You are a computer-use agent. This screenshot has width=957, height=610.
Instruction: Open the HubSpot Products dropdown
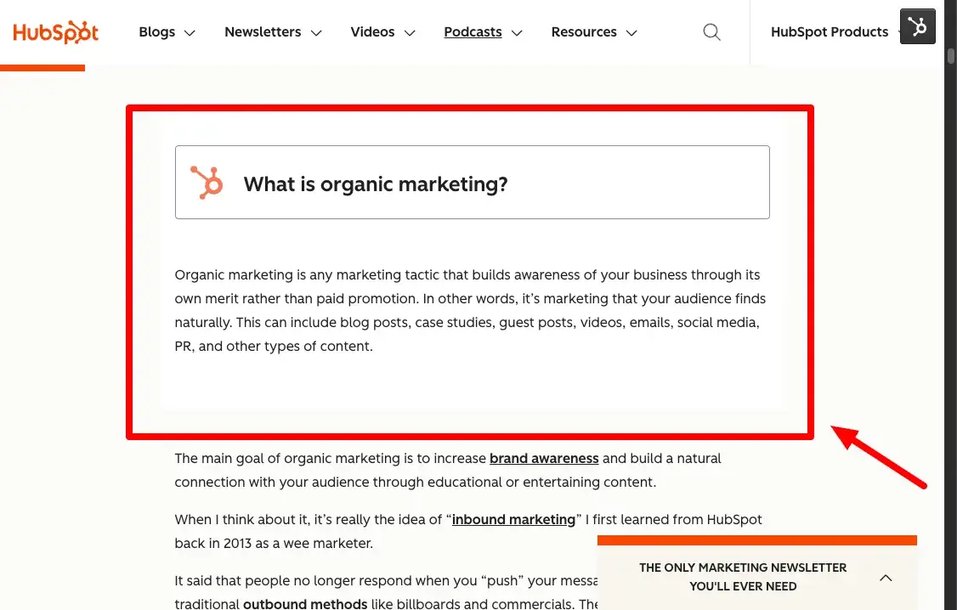pyautogui.click(x=830, y=31)
